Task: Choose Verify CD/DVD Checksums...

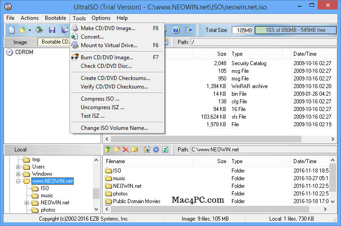Action: point(117,86)
